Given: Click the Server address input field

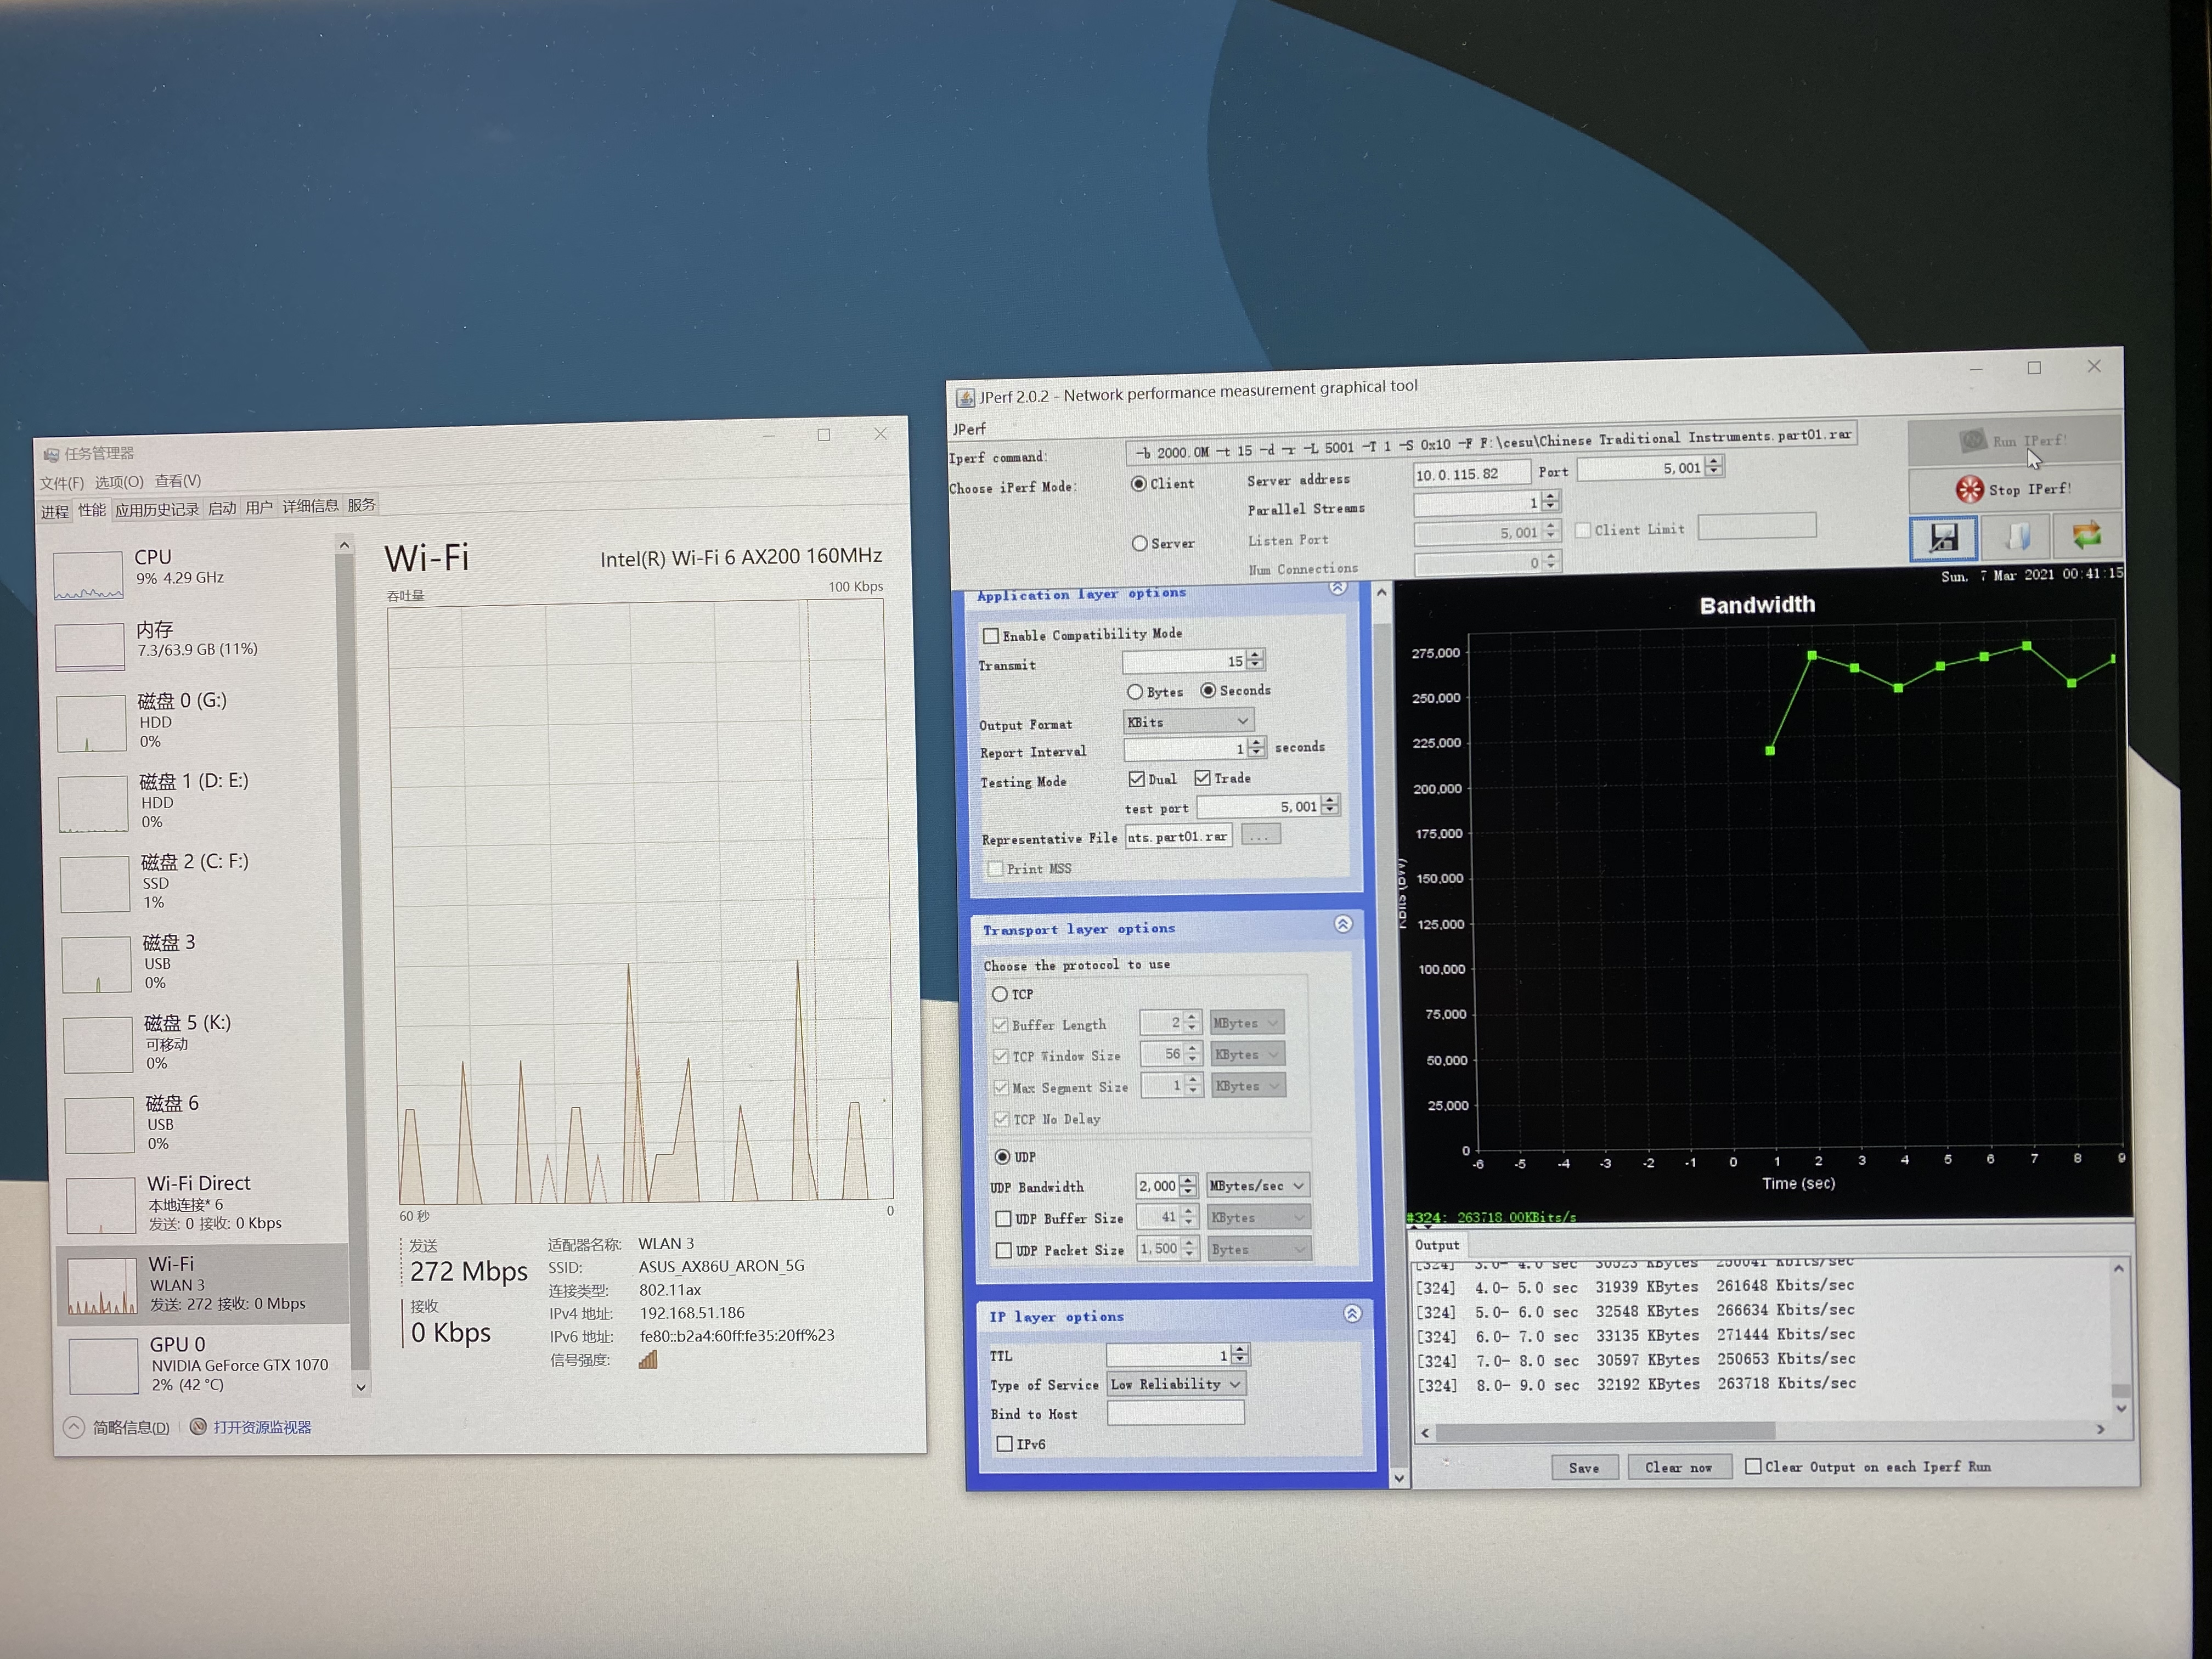Looking at the screenshot, I should pos(1471,473).
